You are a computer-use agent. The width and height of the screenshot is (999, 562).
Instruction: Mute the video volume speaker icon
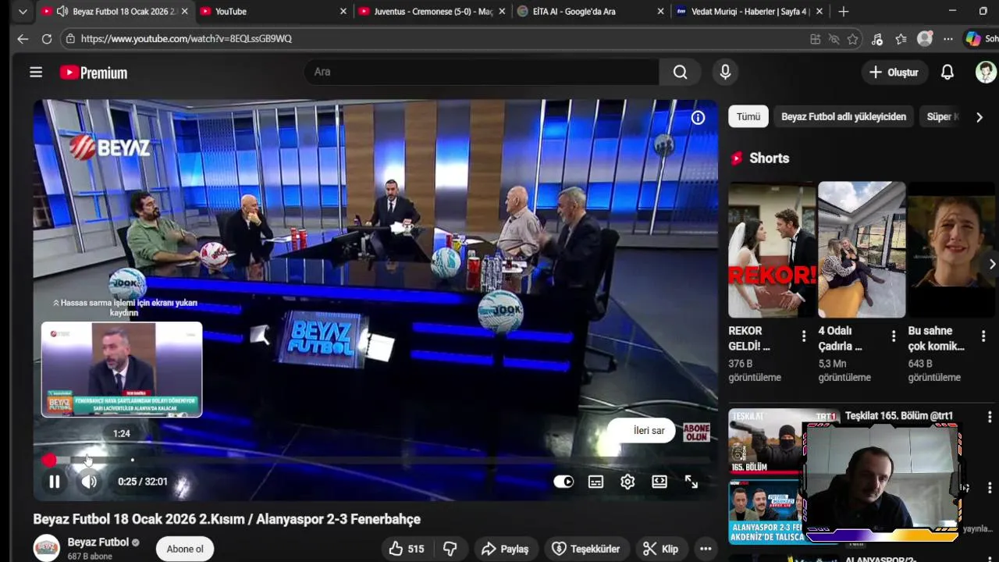coord(90,482)
